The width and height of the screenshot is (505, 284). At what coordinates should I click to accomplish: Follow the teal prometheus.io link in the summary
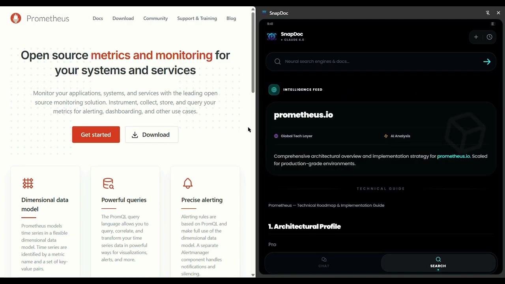[453, 156]
